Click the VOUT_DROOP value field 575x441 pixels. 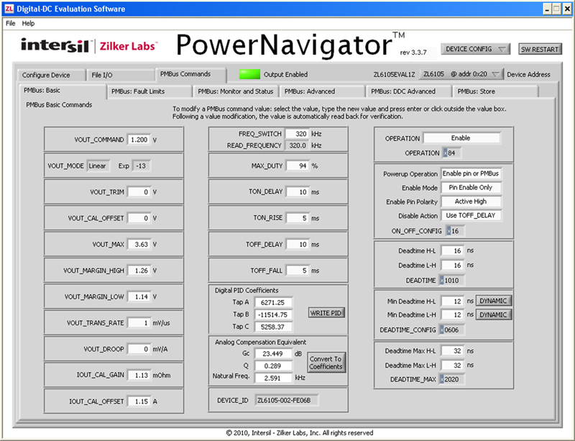pos(139,349)
